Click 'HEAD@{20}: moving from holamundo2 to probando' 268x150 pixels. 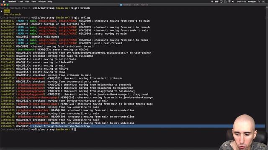point(89,85)
